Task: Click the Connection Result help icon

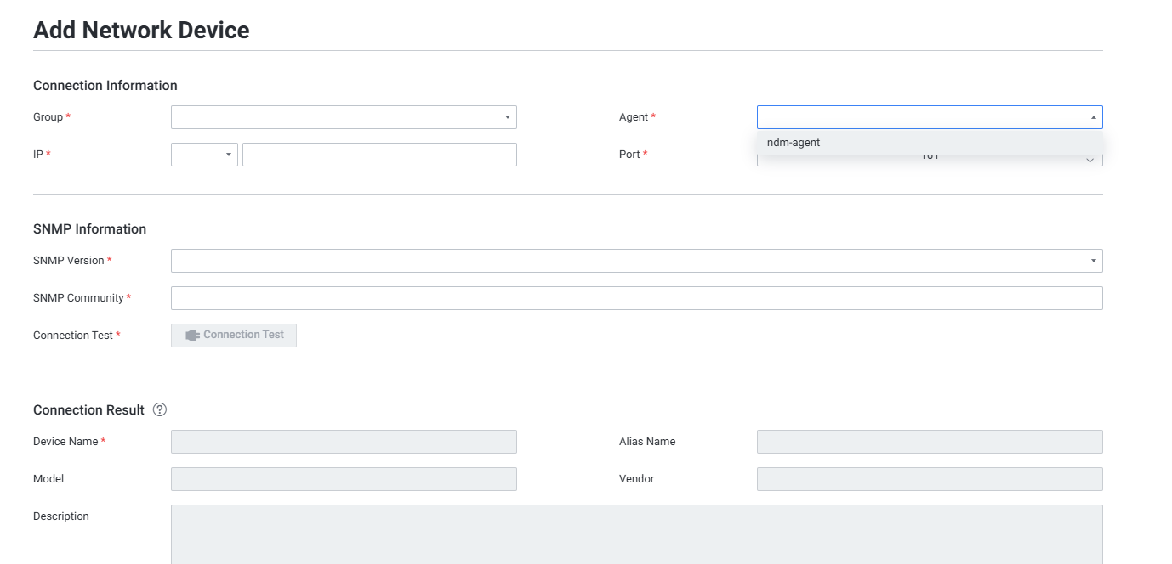Action: (160, 409)
